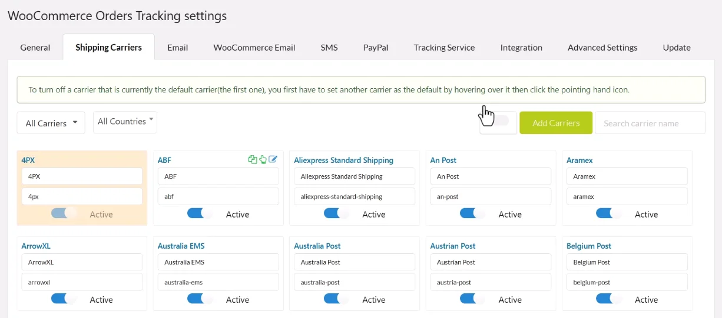Image resolution: width=722 pixels, height=318 pixels.
Task: Click the copy icon on the ABF carrier
Action: coord(253,159)
